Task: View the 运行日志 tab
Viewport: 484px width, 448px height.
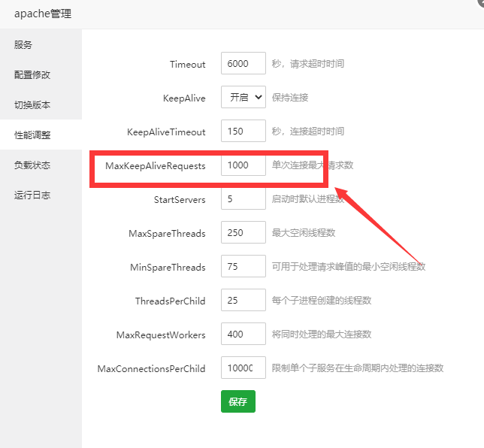Action: 32,195
